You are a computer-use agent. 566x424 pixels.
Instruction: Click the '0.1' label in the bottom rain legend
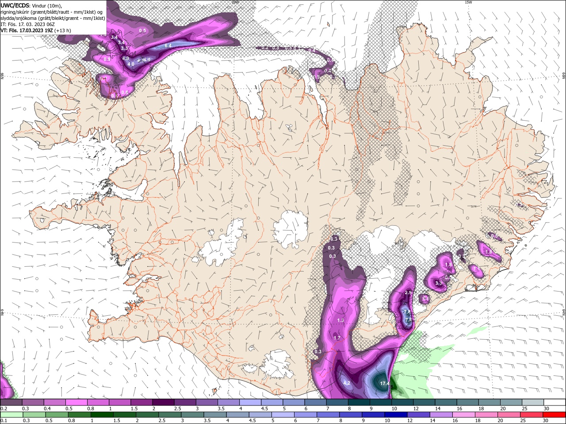[x=4, y=421]
